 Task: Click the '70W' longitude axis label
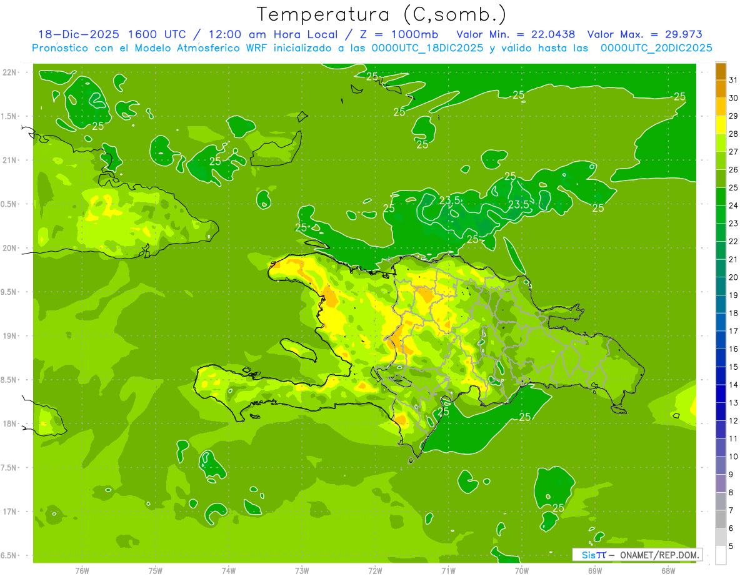[x=522, y=570]
